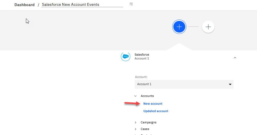This screenshot has height=135, width=257.
Task: Click the partially visible item below Cases
Action: [x=146, y=134]
